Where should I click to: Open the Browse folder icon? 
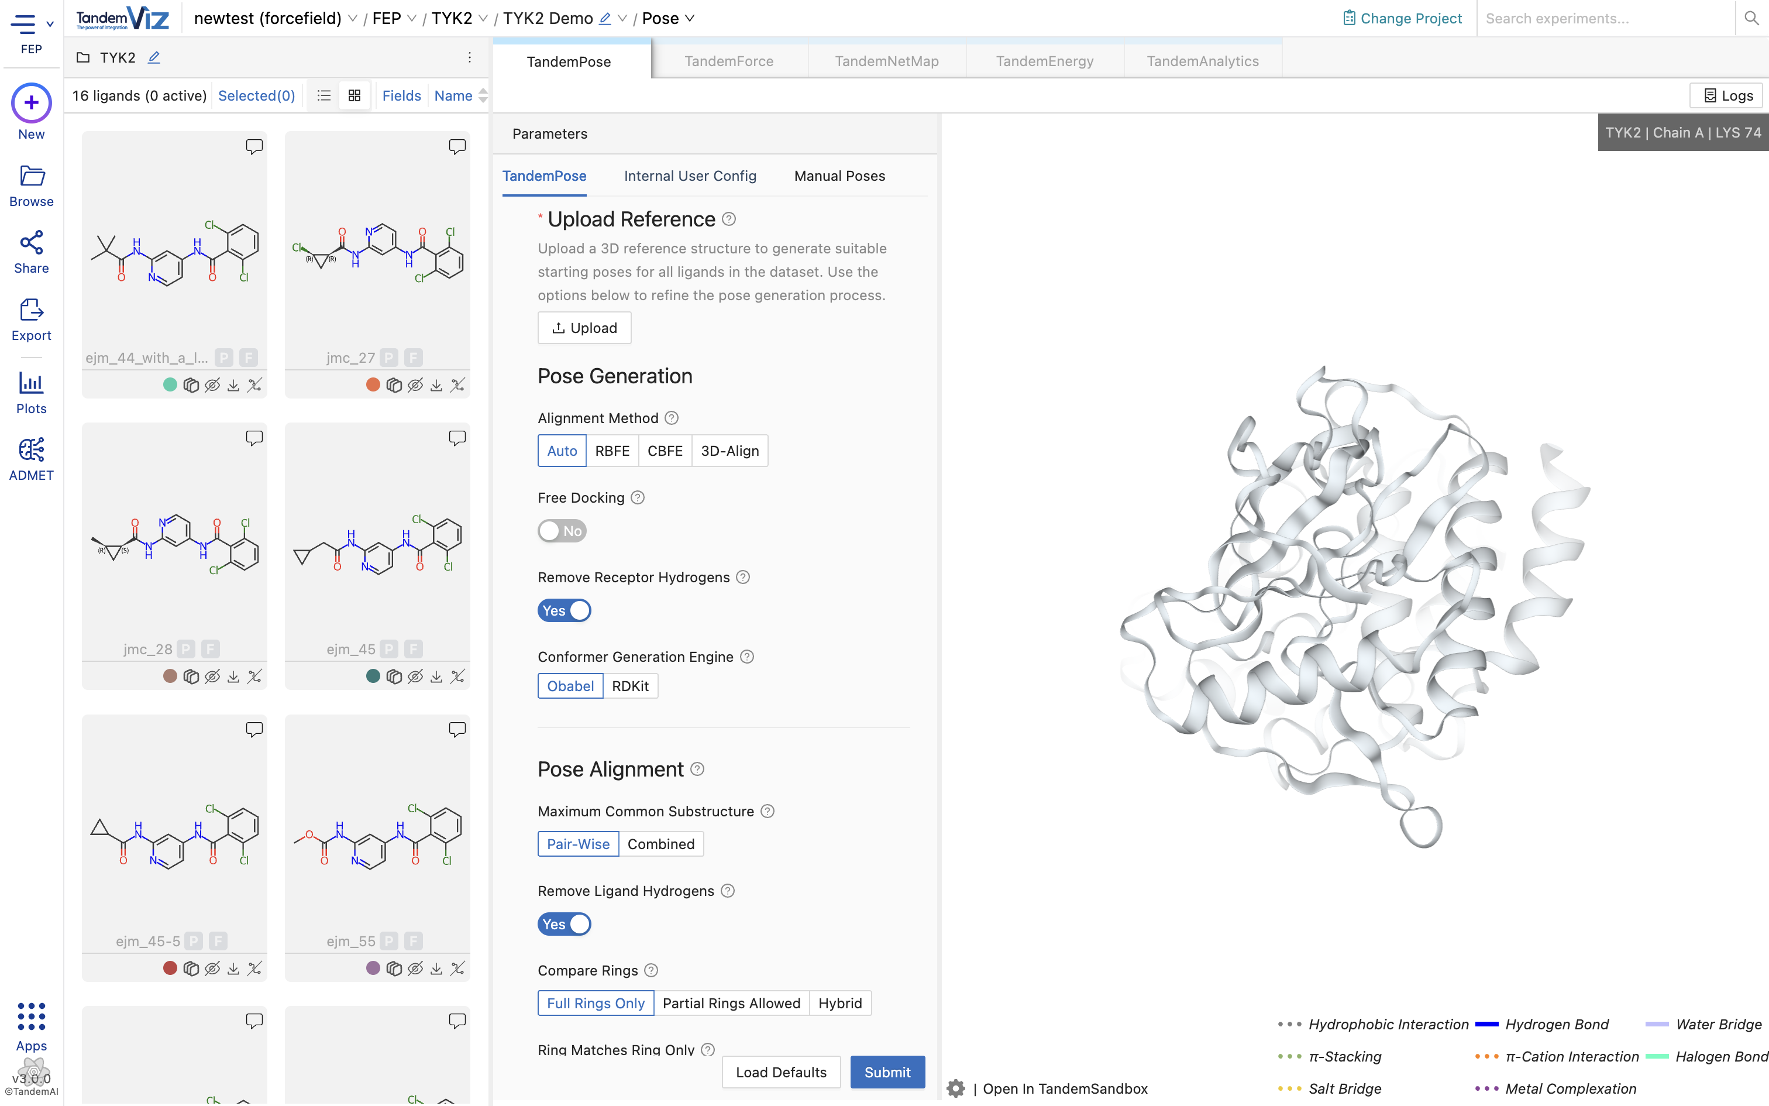point(32,176)
